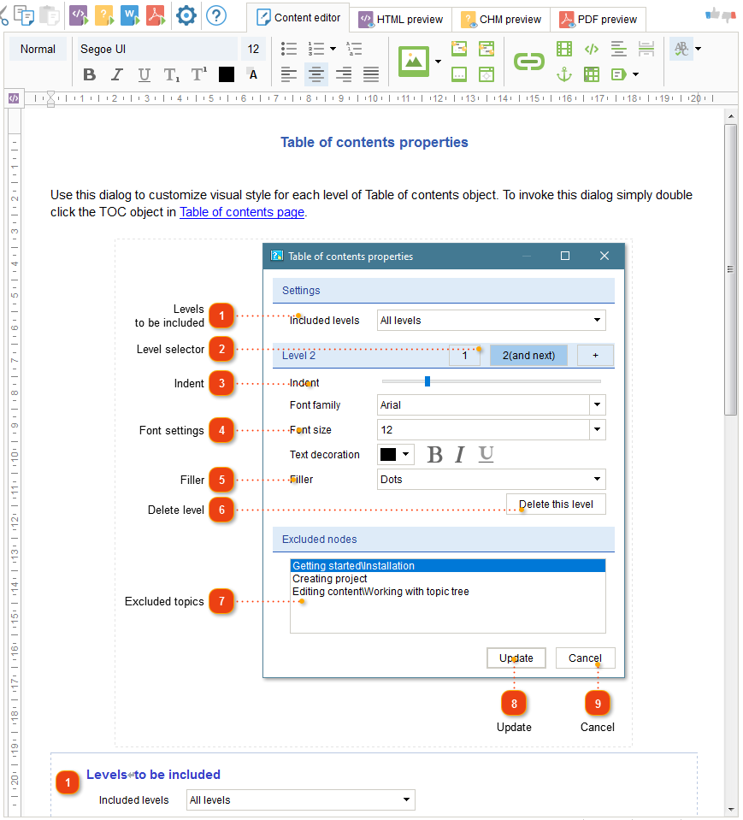743x820 pixels.
Task: Toggle Italic in the Text decoration row
Action: 460,454
